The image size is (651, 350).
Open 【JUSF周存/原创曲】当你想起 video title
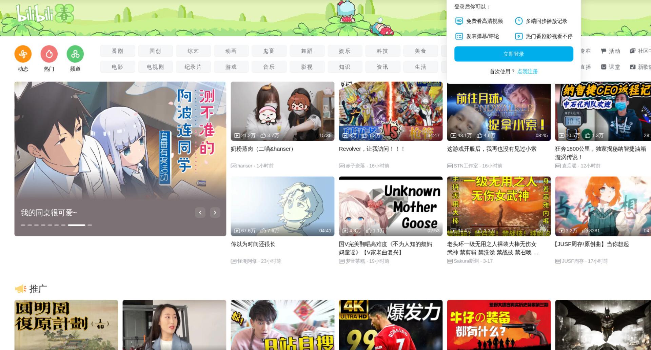click(592, 244)
